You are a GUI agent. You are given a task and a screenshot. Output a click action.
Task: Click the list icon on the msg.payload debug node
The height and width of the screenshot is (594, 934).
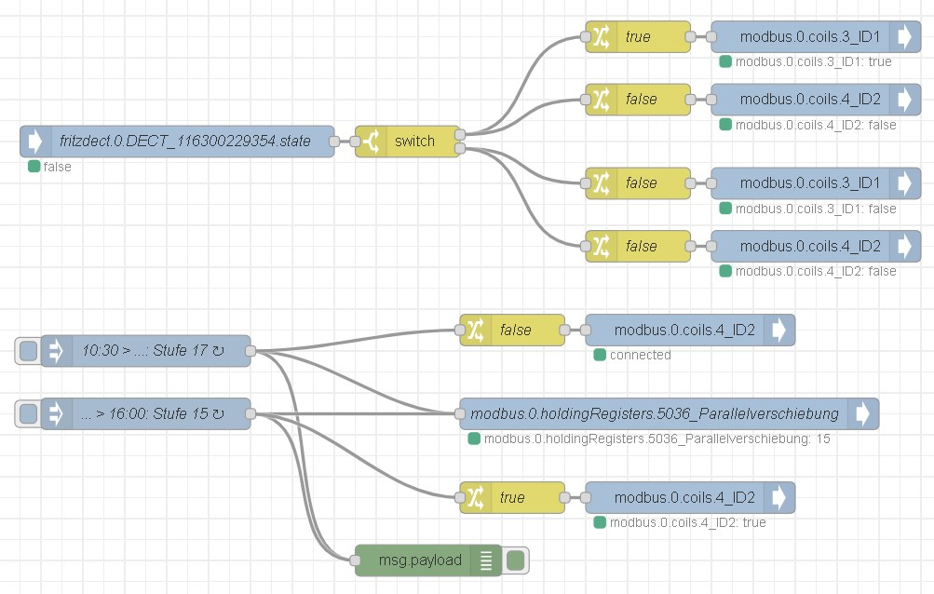click(x=486, y=560)
